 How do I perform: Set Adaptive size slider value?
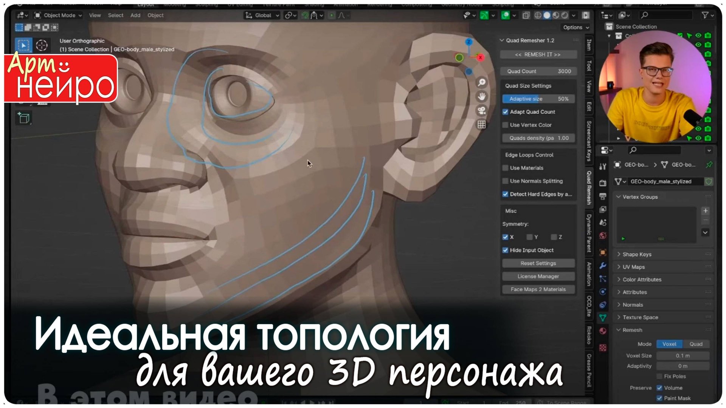[538, 99]
